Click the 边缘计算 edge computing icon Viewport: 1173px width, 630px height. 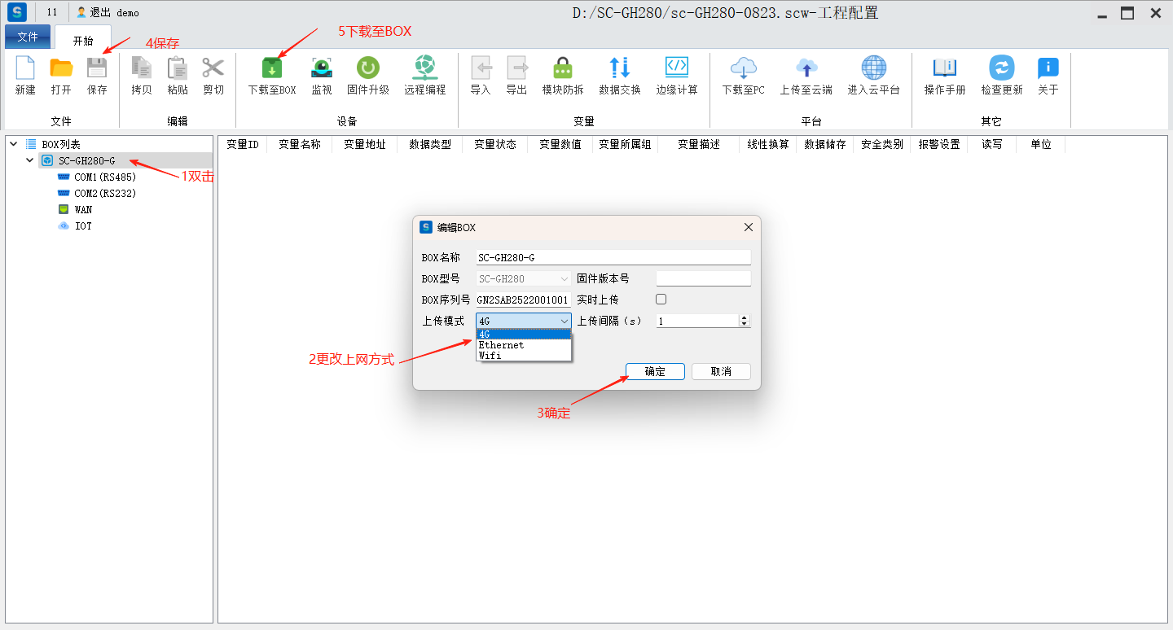[x=677, y=68]
